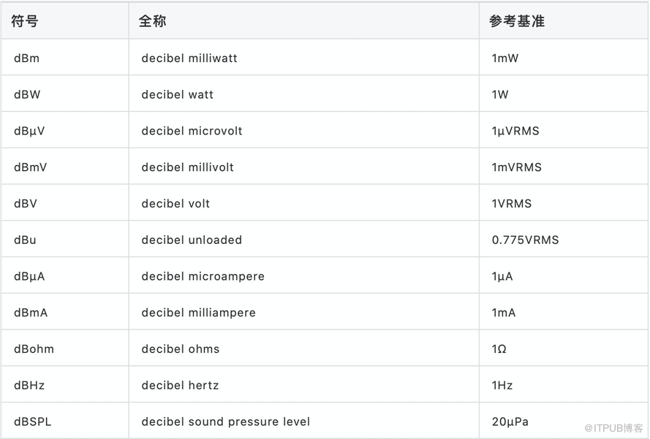Image resolution: width=650 pixels, height=439 pixels.
Task: Select the dBu symbol cell
Action: pos(25,240)
